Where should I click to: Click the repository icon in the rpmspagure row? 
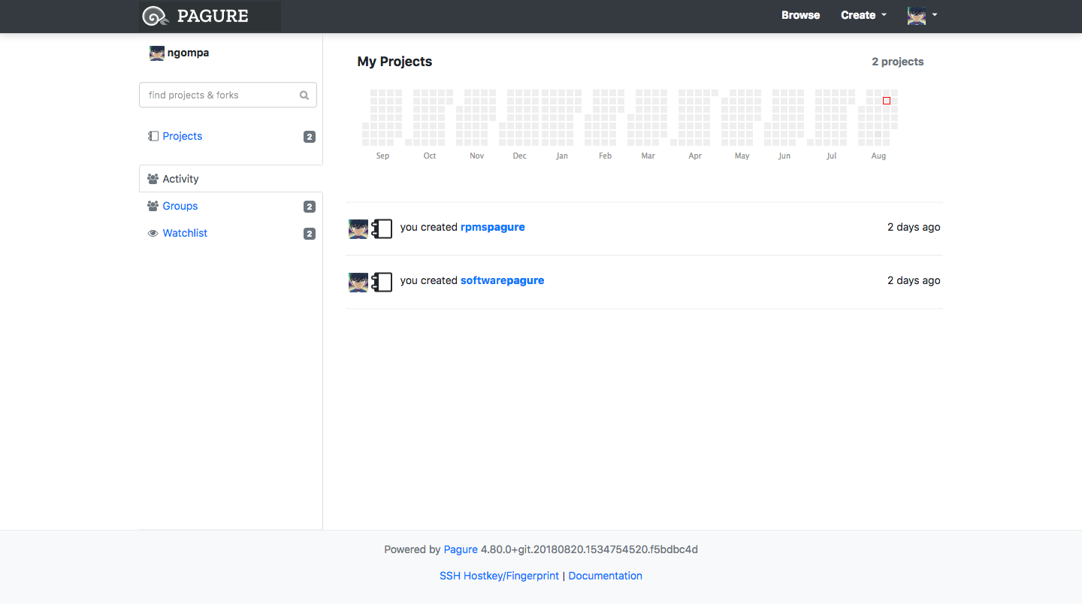click(382, 228)
